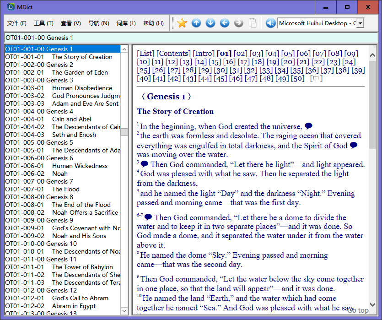Image resolution: width=382 pixels, height=320 pixels.
Task: Select entry "OT01-008-02 Noah Offers a Sacrifice"
Action: 63,213
